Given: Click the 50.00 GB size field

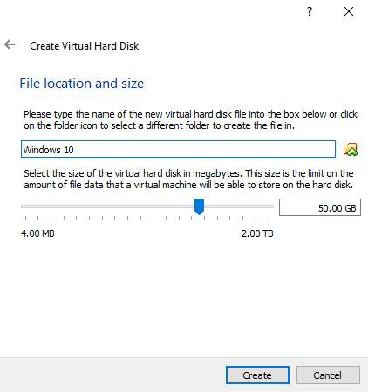Looking at the screenshot, I should click(x=320, y=207).
